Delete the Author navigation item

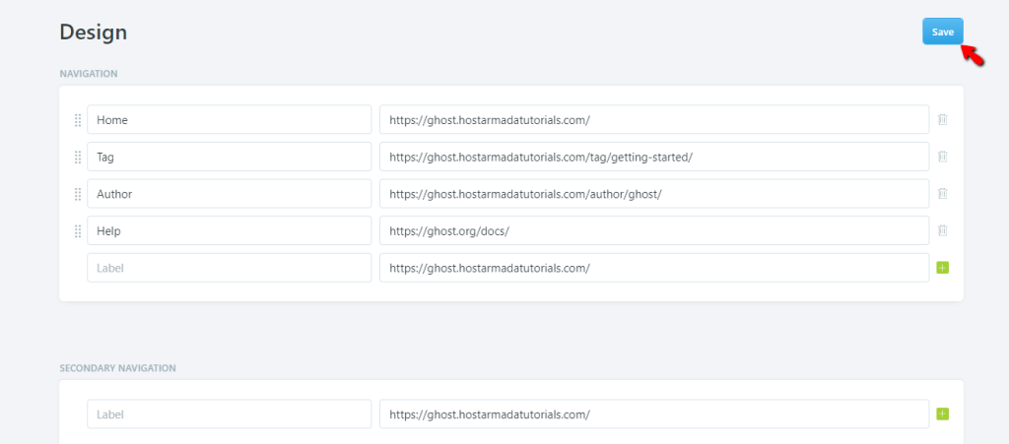[x=942, y=194]
